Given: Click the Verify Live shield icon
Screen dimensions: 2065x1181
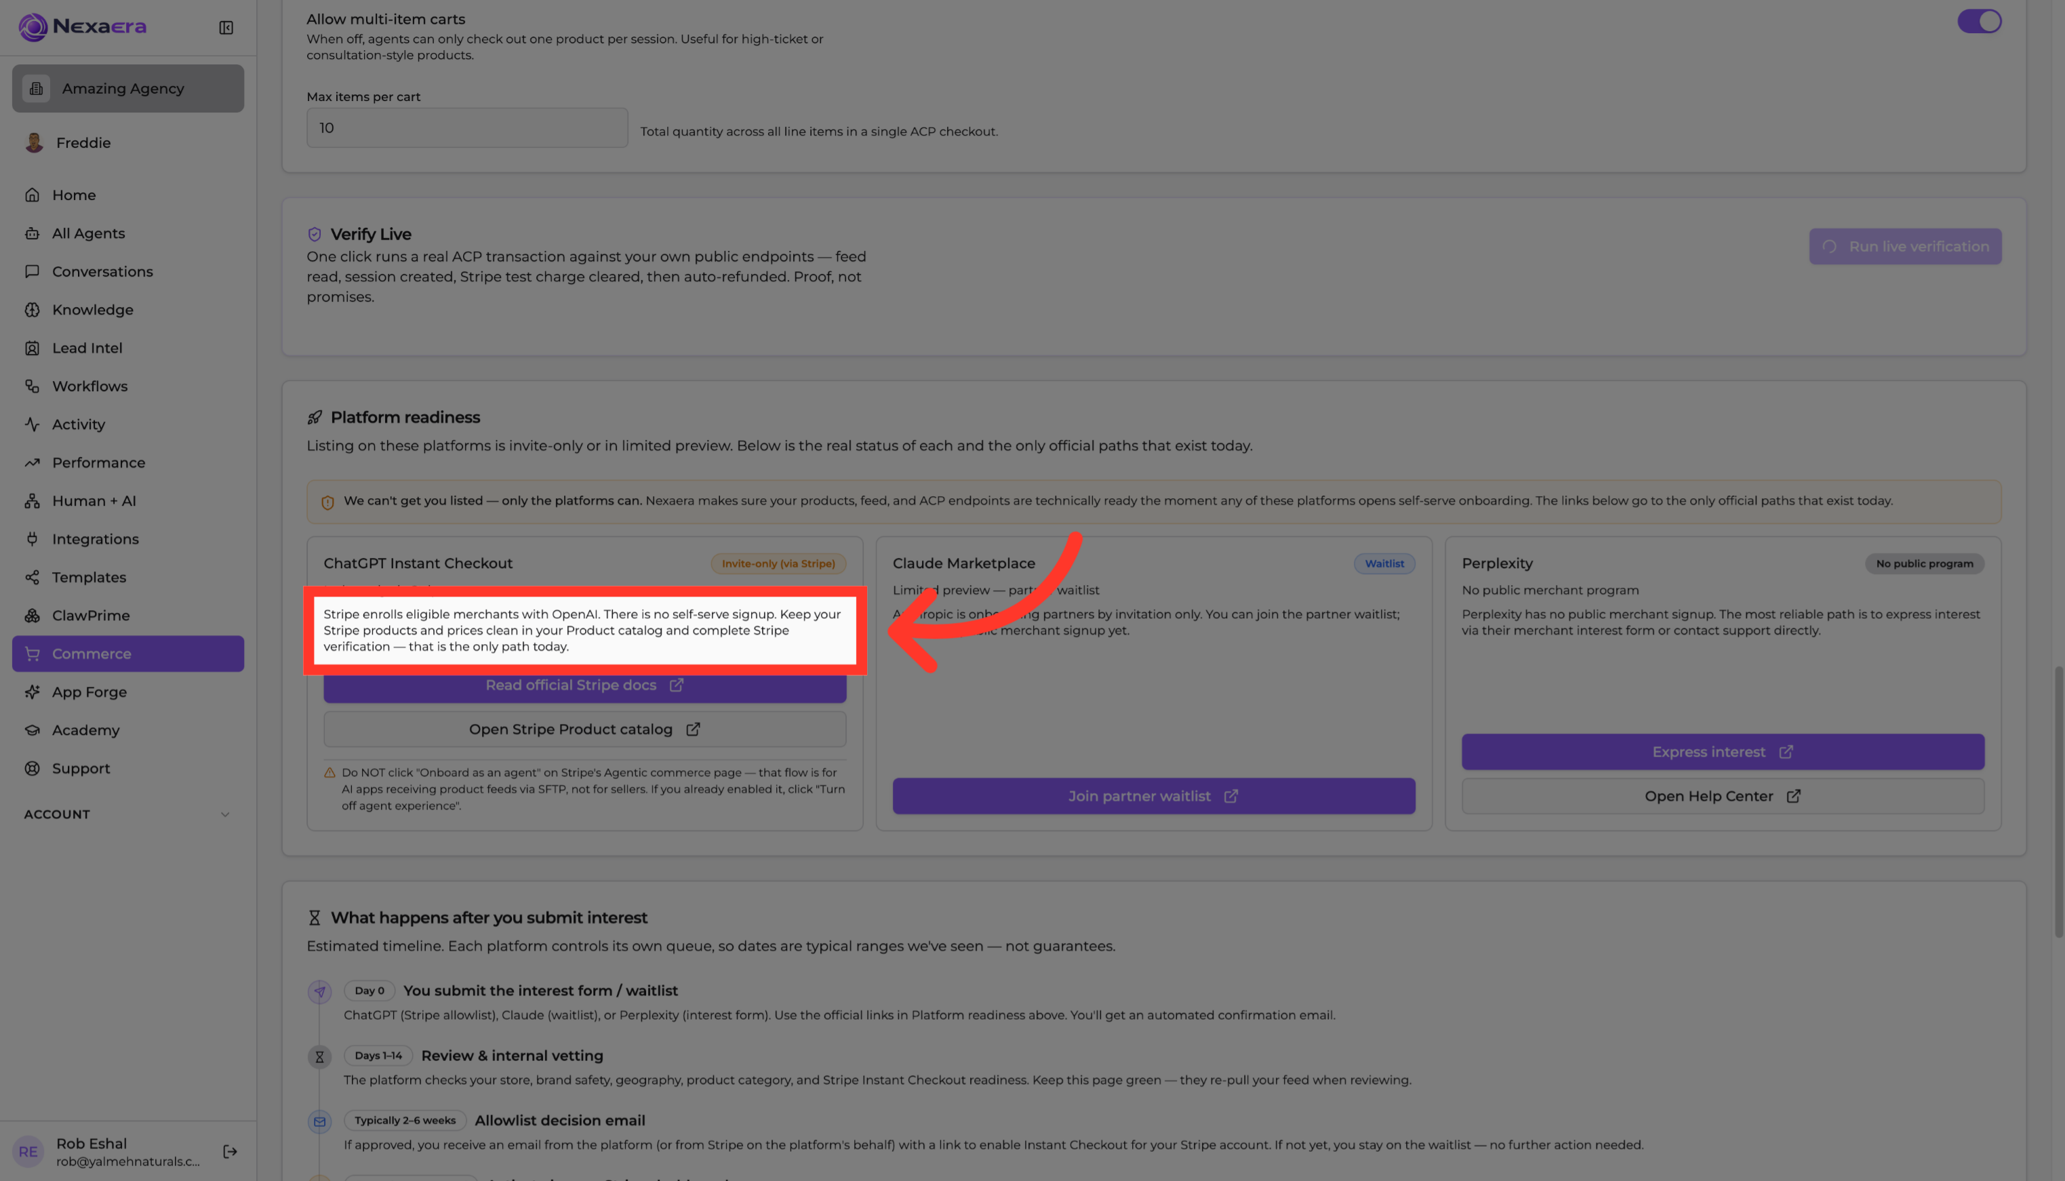Looking at the screenshot, I should pos(315,235).
